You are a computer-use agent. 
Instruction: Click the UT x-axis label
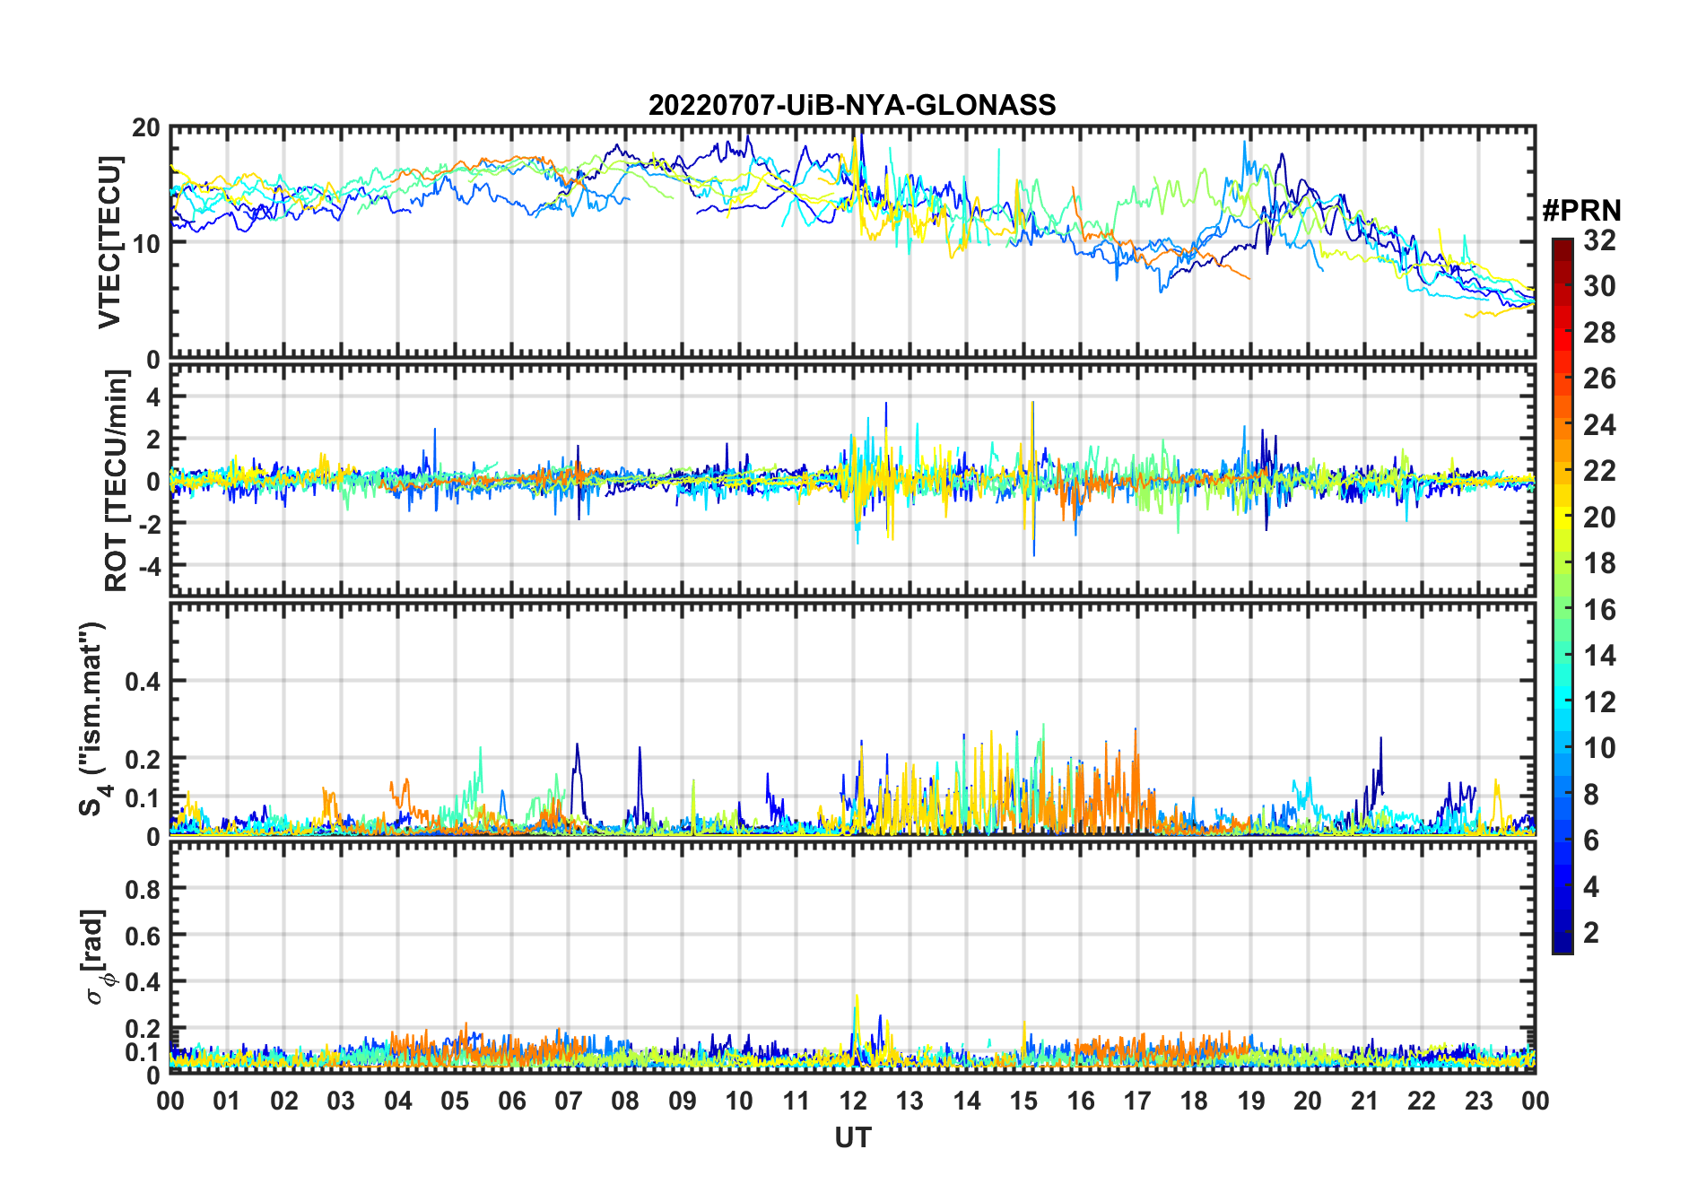[x=852, y=1138]
